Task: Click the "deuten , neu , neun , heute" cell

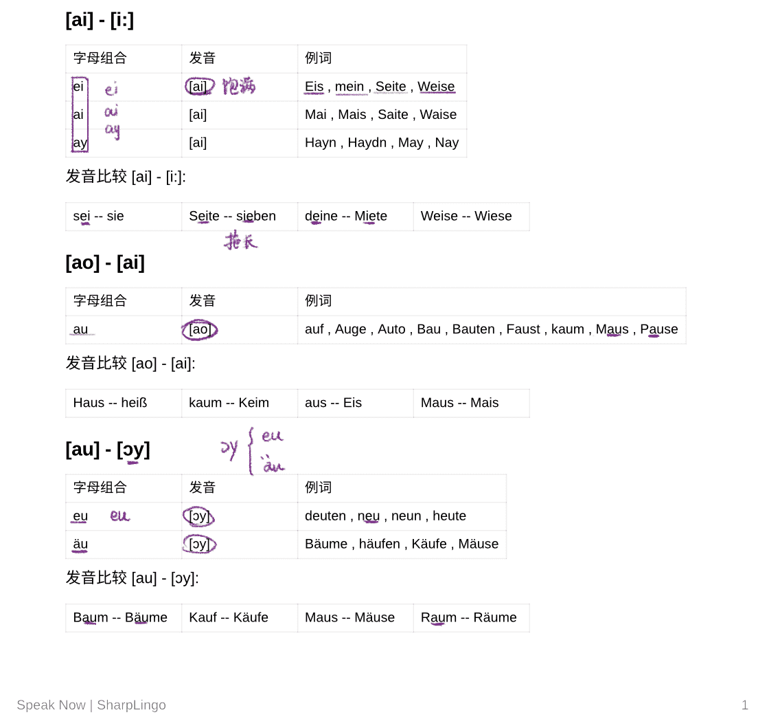Action: coord(385,516)
